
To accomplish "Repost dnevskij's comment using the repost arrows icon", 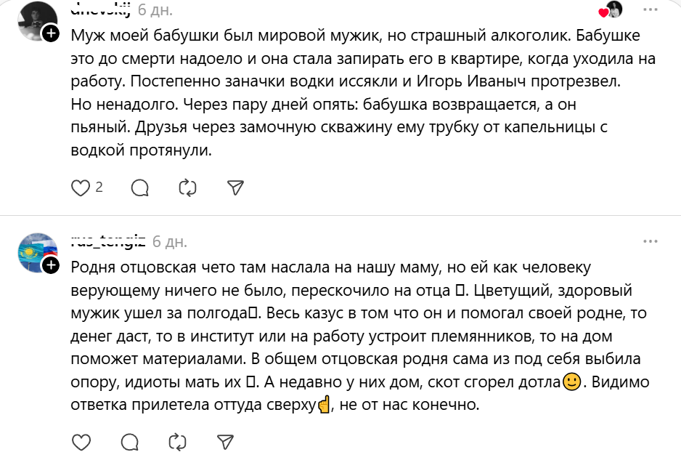I will coord(187,187).
